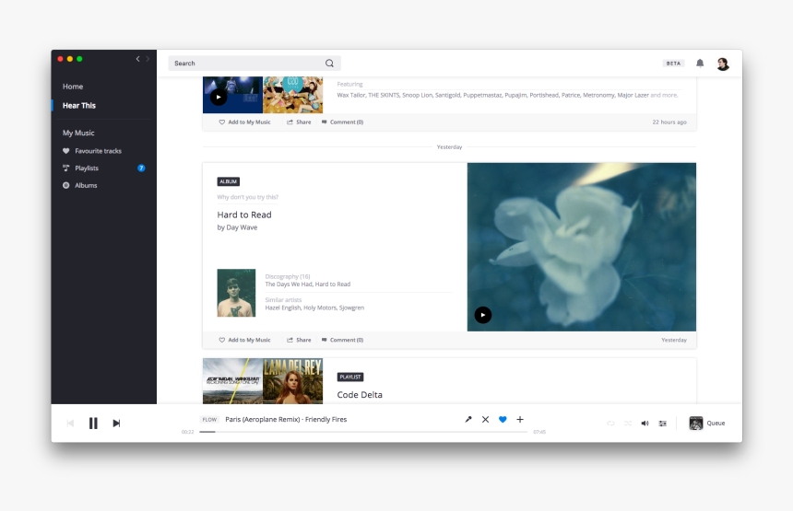The height and width of the screenshot is (511, 793).
Task: Play the Hard to Read album cover
Action: [483, 315]
